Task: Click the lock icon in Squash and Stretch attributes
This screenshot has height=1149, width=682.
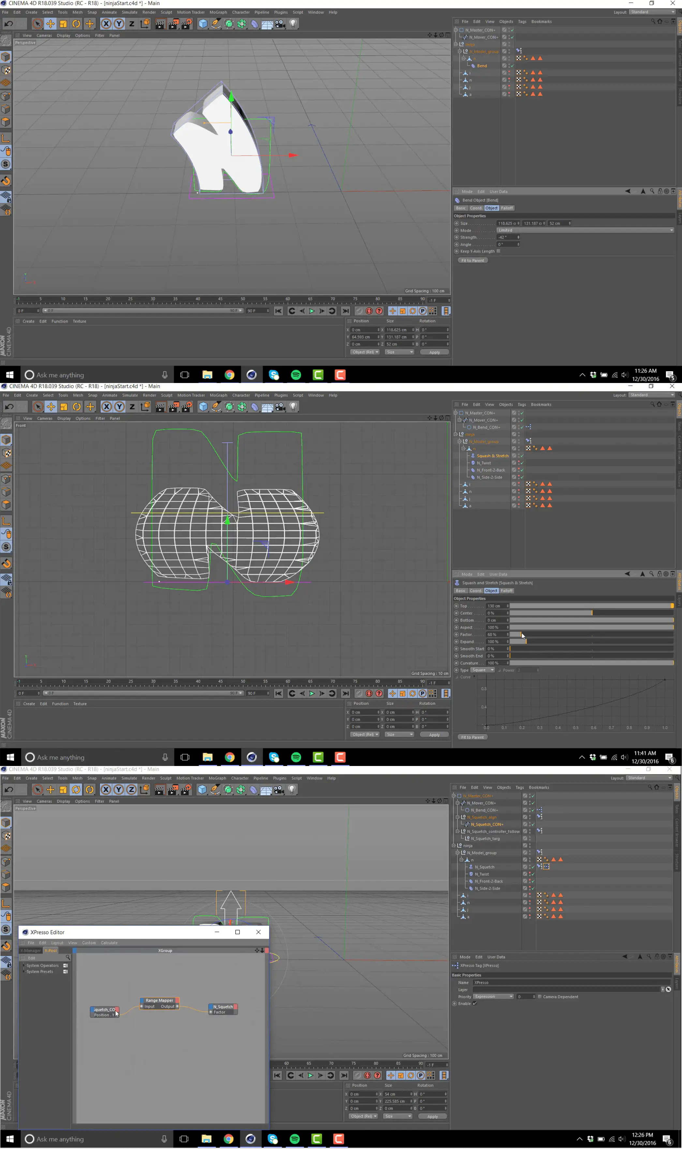Action: click(x=660, y=574)
